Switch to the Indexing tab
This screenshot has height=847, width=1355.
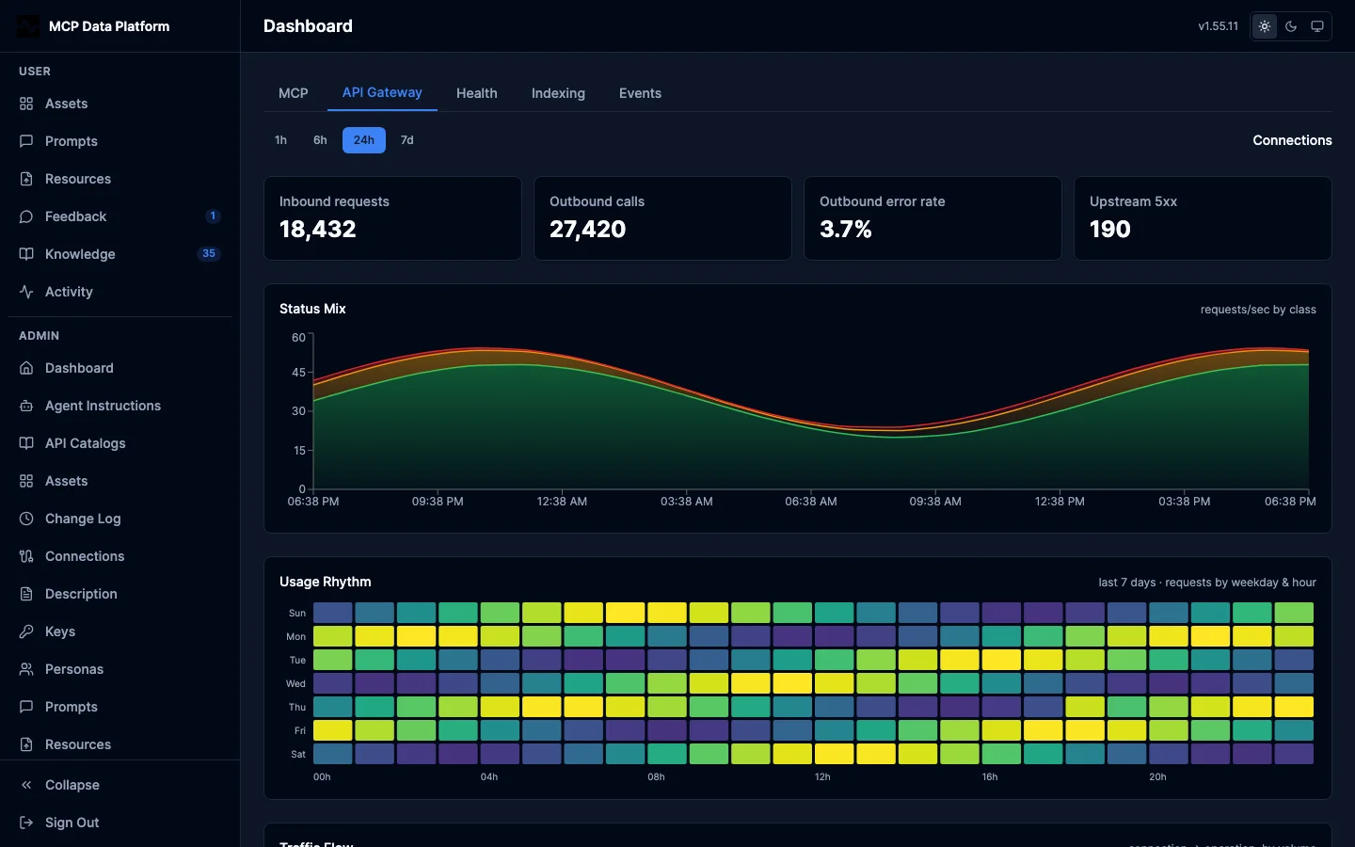(x=558, y=93)
